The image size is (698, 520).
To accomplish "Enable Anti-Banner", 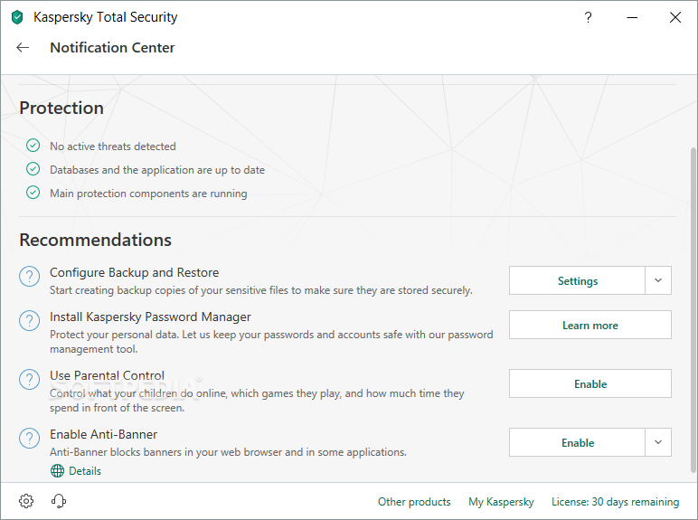I will (578, 442).
